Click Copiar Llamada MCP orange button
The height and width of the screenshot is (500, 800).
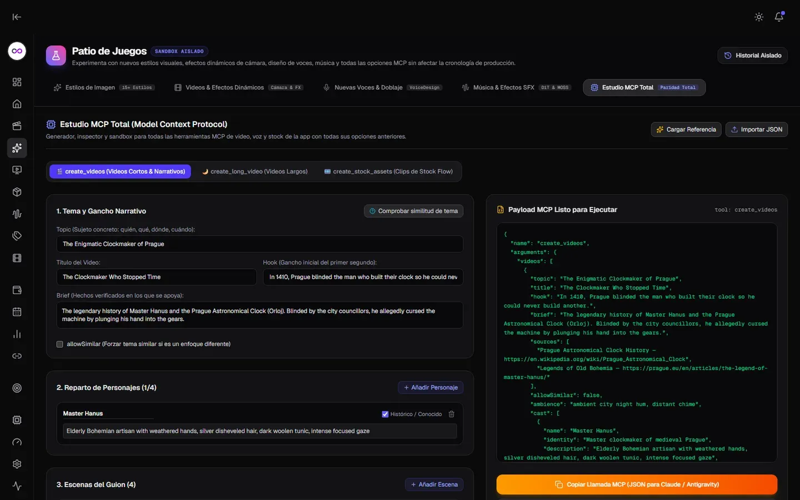[637, 484]
